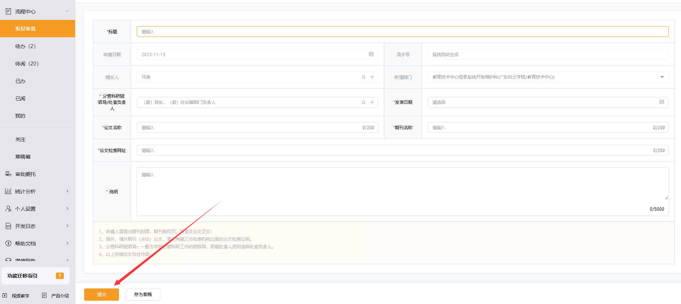Click calendar icon in 申请日期 field
This screenshot has height=304, width=681.
point(371,54)
